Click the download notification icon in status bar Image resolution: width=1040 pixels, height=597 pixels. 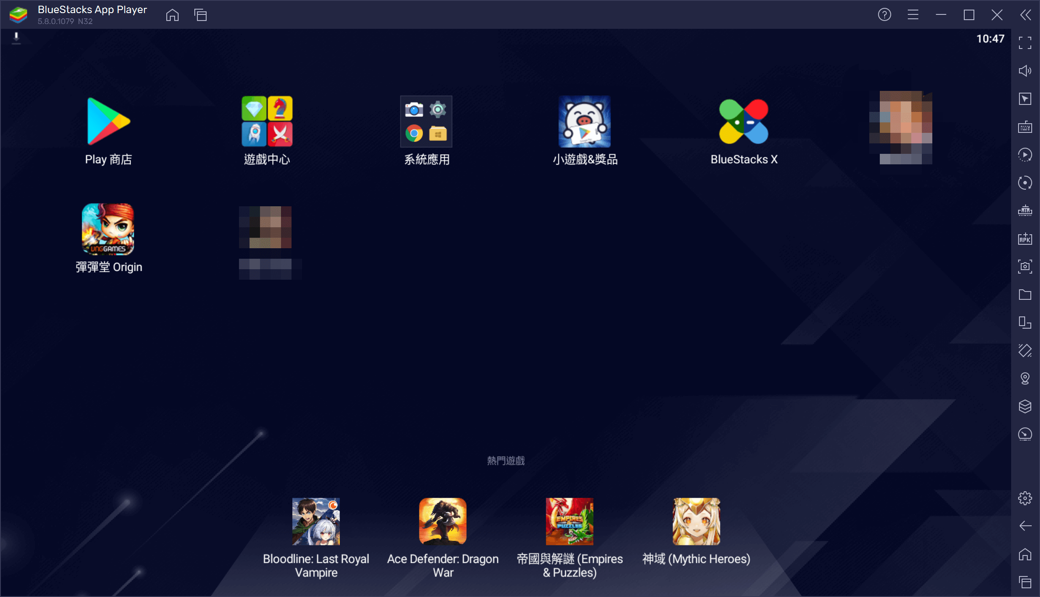[16, 38]
